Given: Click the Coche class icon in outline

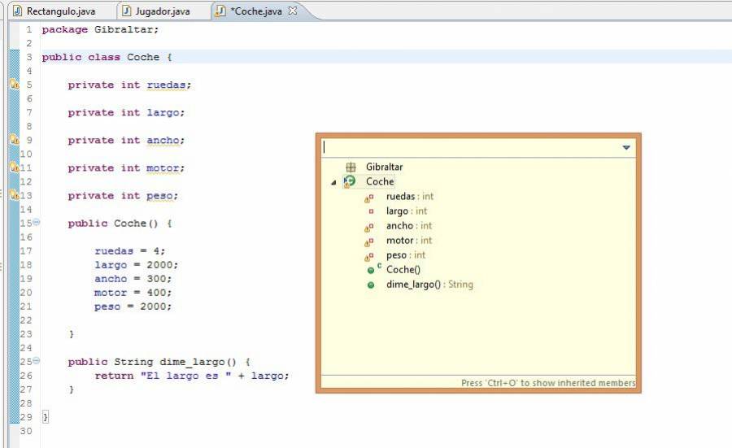Looking at the screenshot, I should point(350,181).
